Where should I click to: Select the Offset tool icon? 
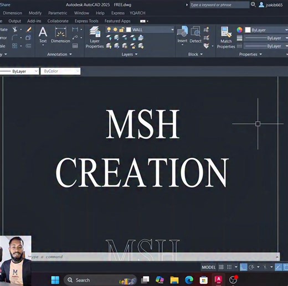[x=28, y=46]
